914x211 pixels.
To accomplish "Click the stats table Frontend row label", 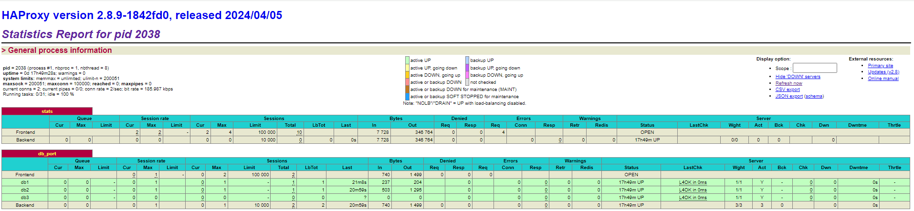I will coord(25,132).
